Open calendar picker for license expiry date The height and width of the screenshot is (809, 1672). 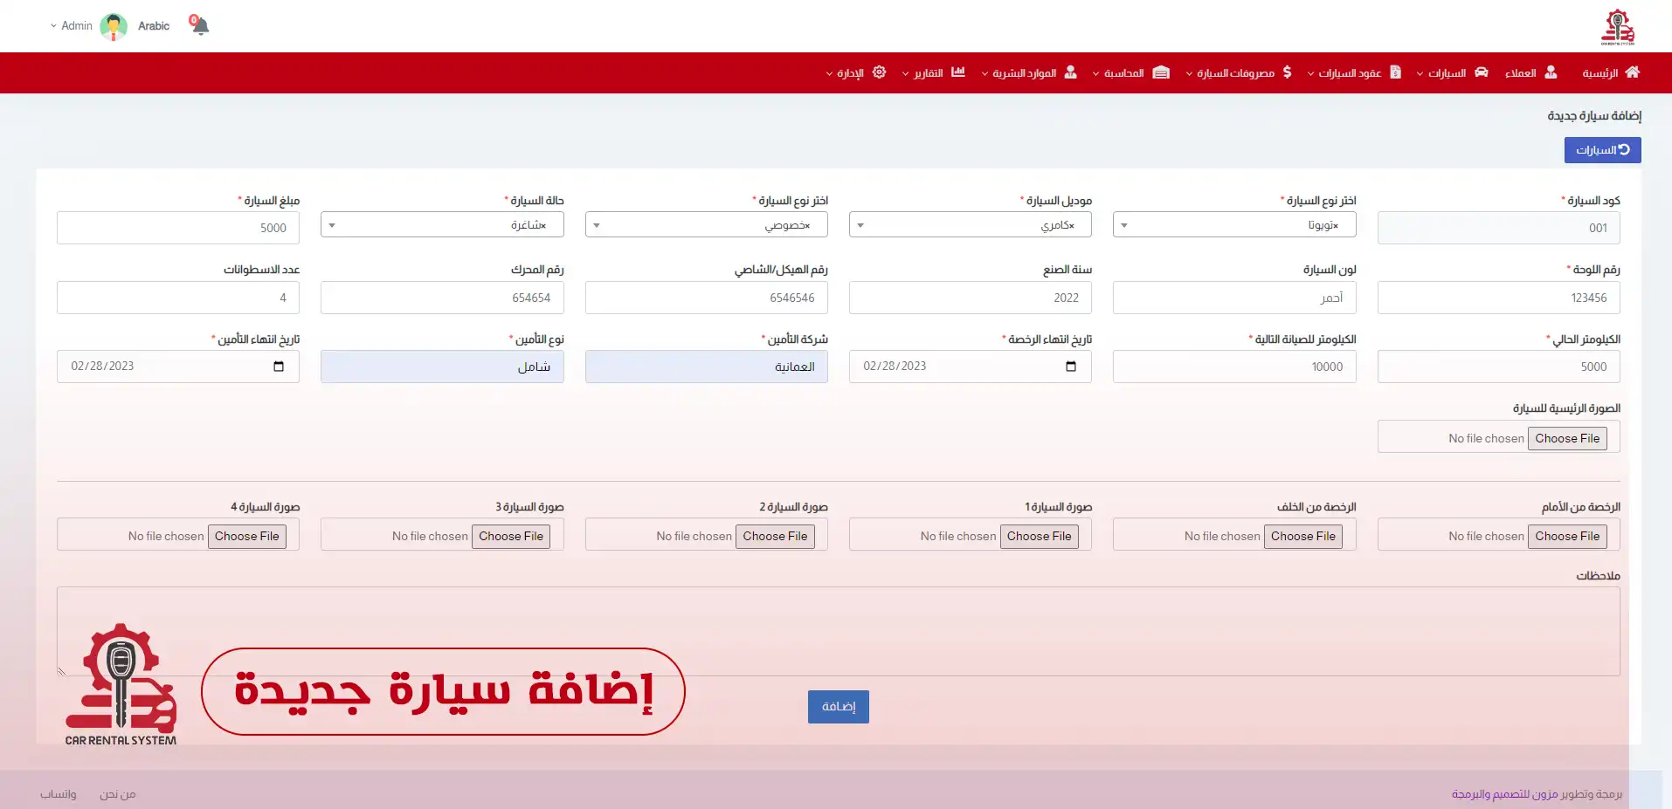pyautogui.click(x=1071, y=367)
